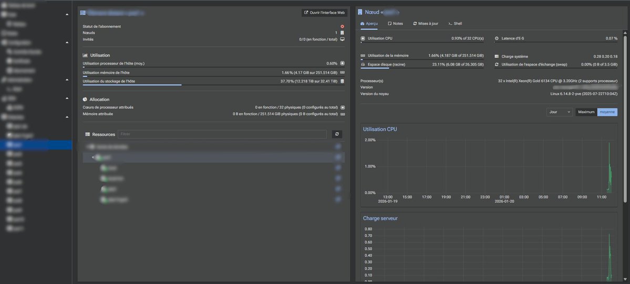Click the Charge serveur chart title
The width and height of the screenshot is (630, 284).
pyautogui.click(x=380, y=218)
